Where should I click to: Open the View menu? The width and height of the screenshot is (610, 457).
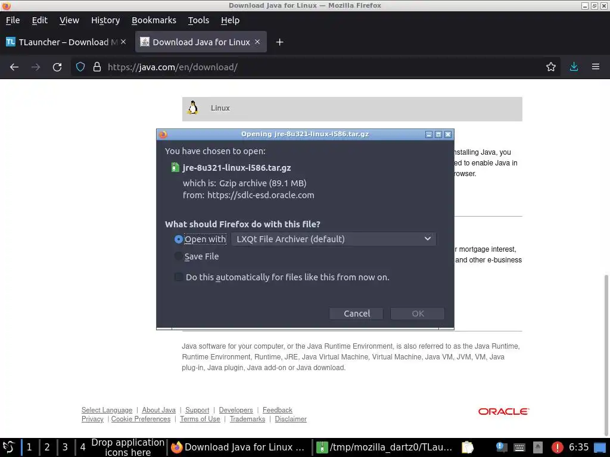[x=69, y=20]
